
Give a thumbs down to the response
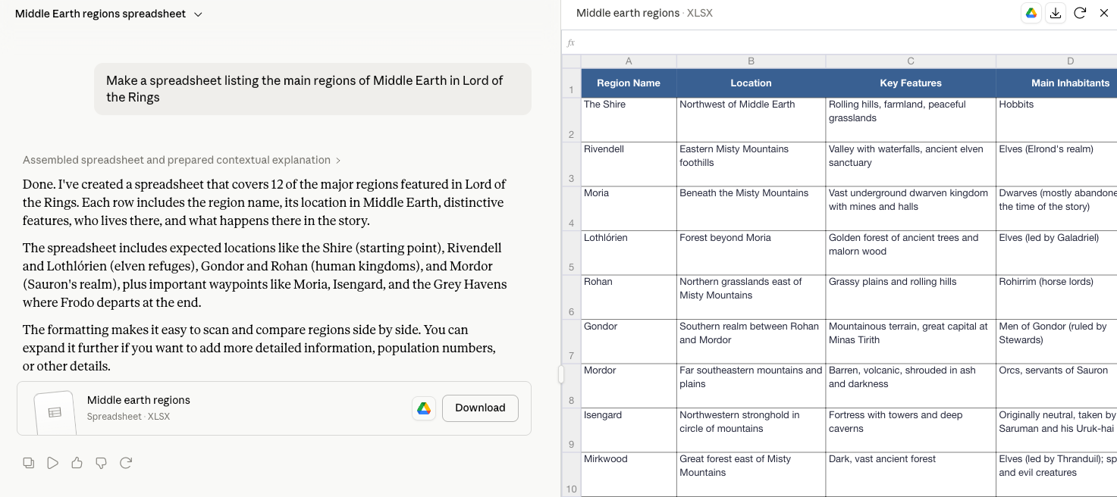[101, 463]
